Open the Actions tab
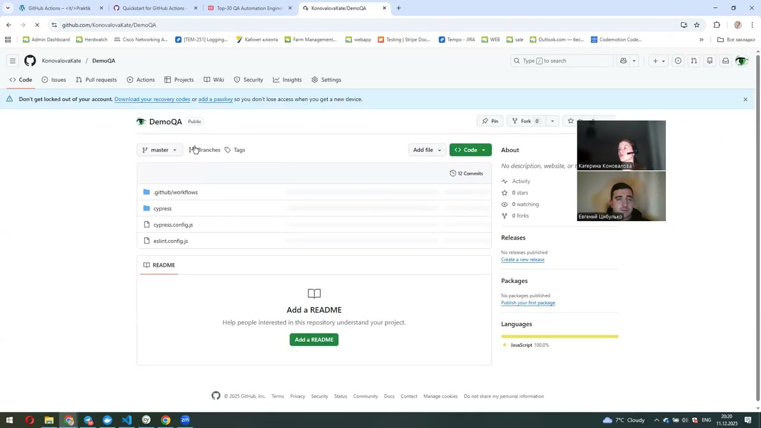The width and height of the screenshot is (761, 428). [141, 80]
